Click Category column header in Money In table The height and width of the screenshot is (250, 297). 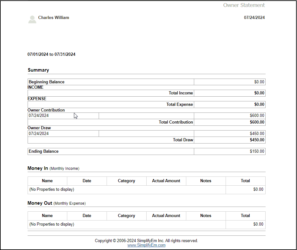coord(126,181)
